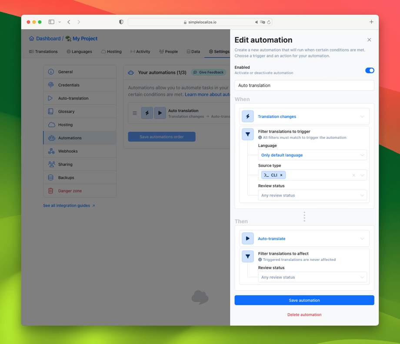The height and width of the screenshot is (344, 400).
Task: Switch to the Languages tab
Action: [79, 52]
